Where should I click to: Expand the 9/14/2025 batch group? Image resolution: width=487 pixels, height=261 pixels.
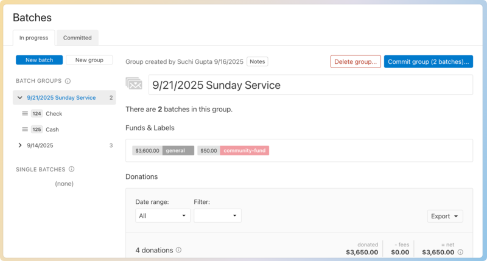[x=20, y=145]
